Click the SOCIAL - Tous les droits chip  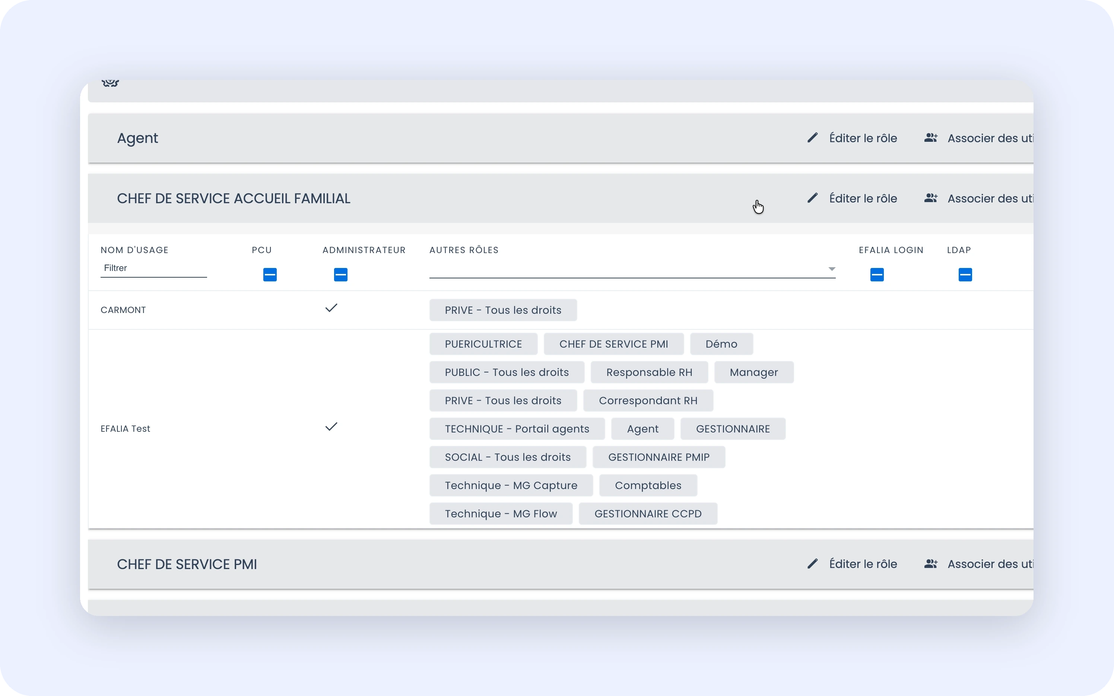508,457
